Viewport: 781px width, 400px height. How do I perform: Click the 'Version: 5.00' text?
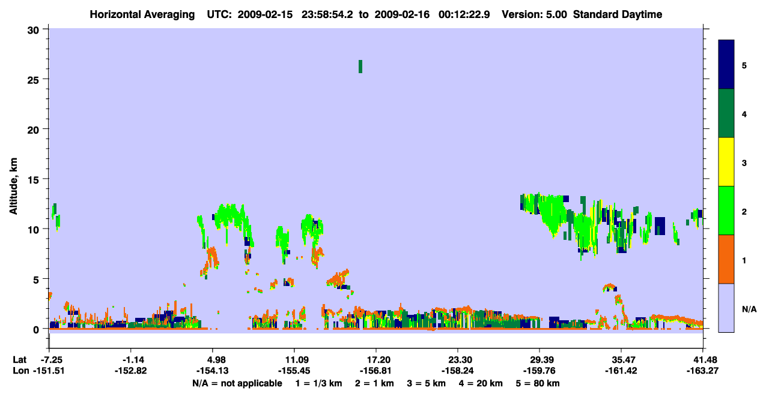coord(535,14)
